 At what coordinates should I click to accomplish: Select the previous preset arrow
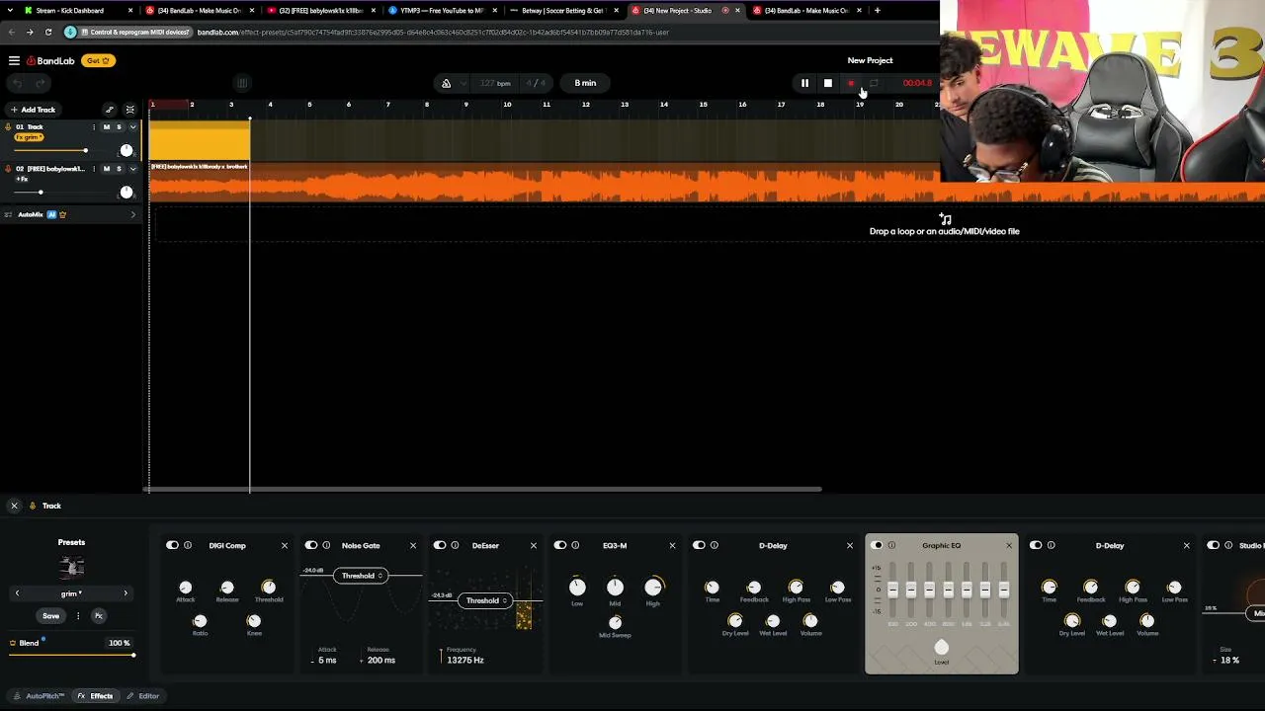pyautogui.click(x=17, y=593)
